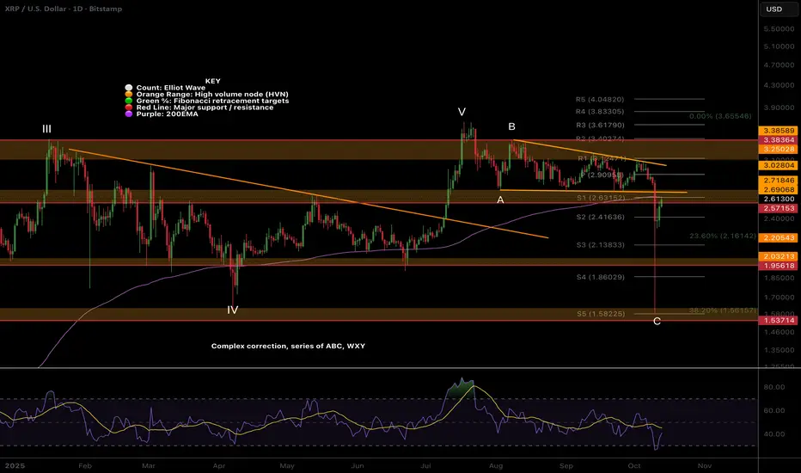
Task: Click pivot label S2 (2.41636)
Action: [600, 217]
